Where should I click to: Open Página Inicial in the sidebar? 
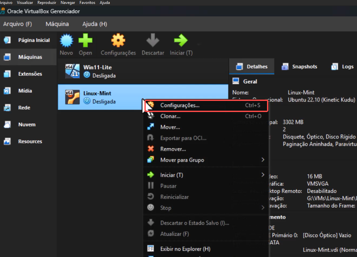point(28,40)
